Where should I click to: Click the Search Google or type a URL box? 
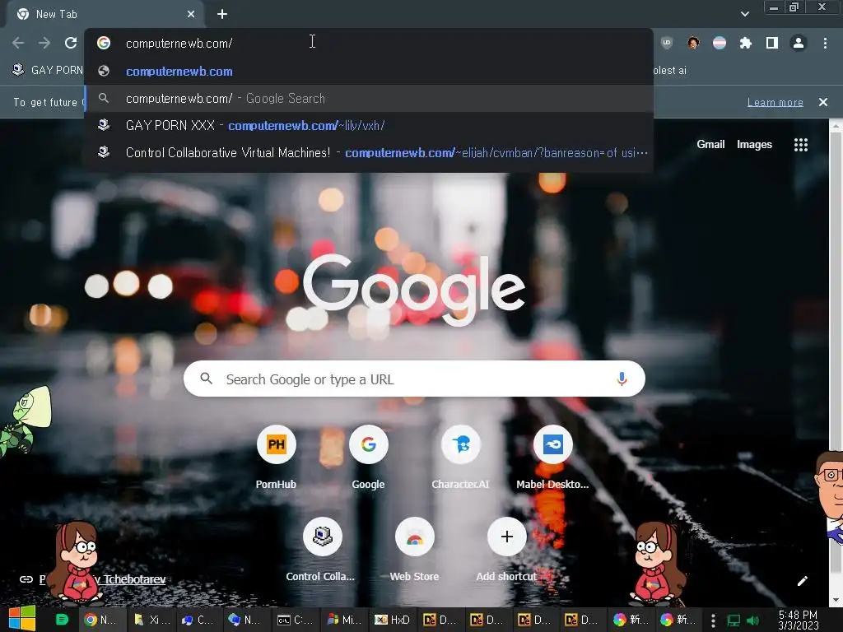[414, 379]
